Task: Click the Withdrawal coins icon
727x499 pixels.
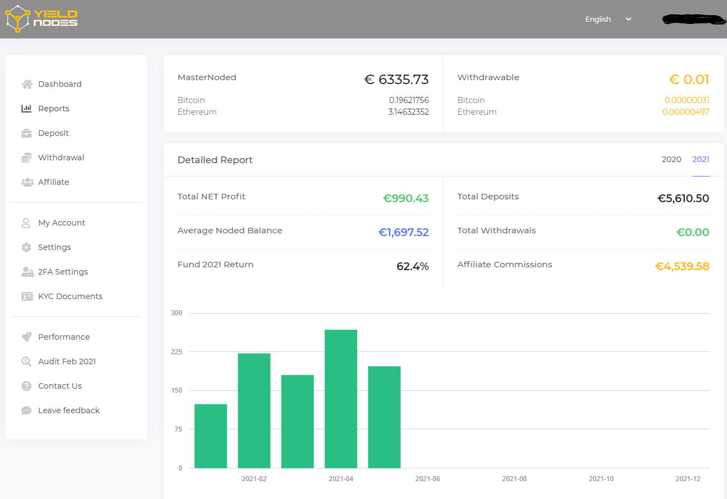Action: tap(27, 158)
